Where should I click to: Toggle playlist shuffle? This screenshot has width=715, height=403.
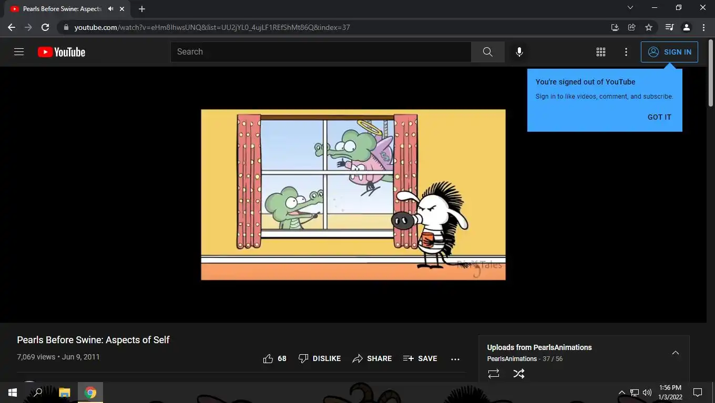click(519, 374)
